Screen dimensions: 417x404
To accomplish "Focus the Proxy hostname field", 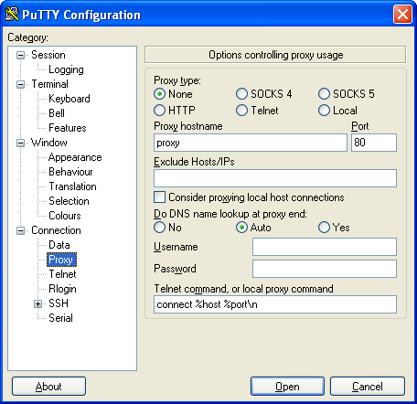I will point(251,143).
